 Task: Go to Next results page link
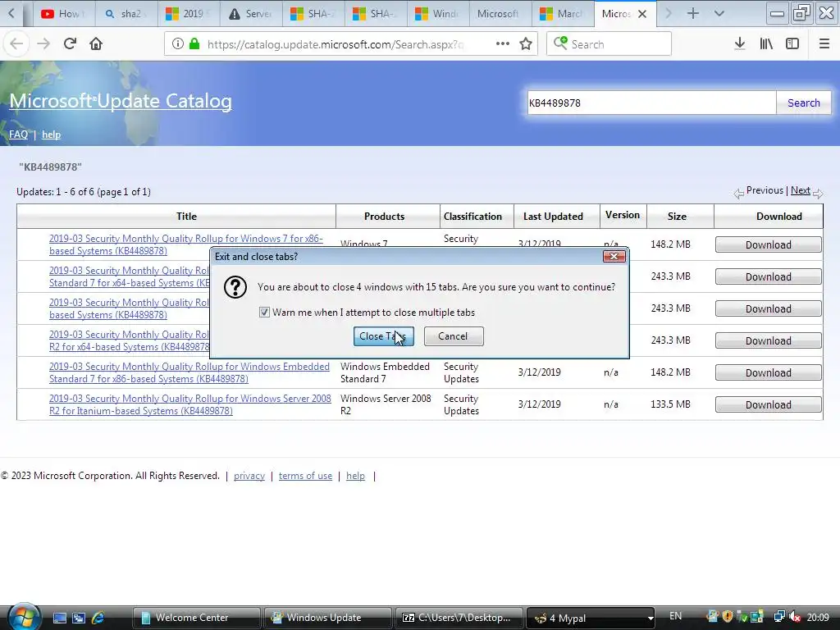pos(801,190)
